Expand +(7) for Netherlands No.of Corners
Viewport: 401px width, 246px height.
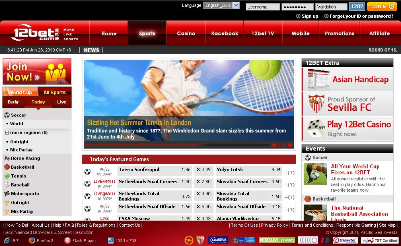point(290,185)
